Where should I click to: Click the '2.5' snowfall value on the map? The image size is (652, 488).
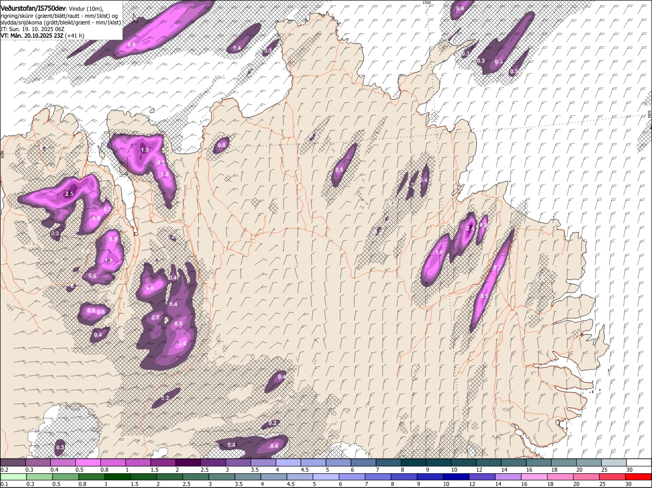click(70, 194)
